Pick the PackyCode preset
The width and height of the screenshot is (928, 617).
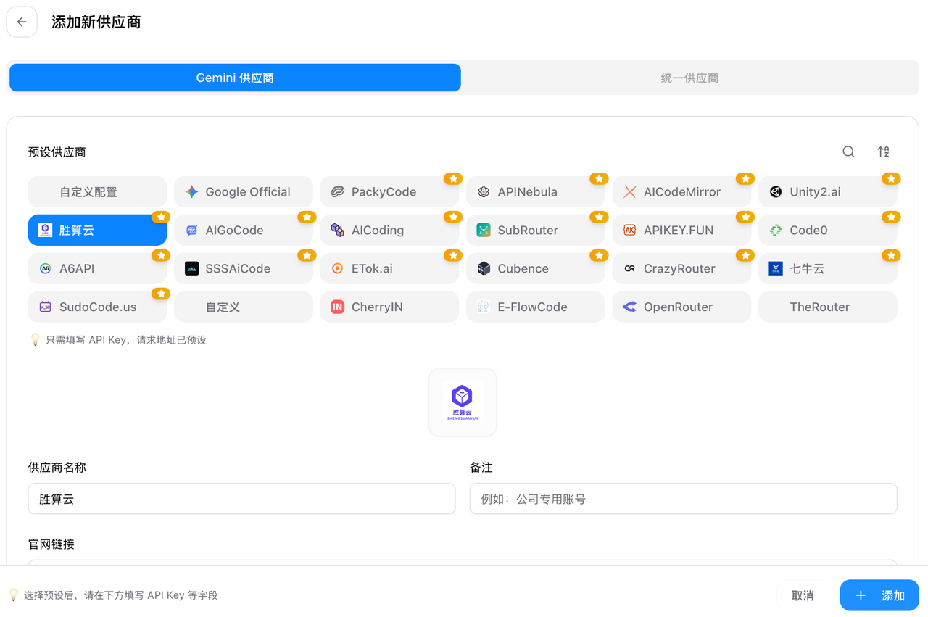tap(389, 192)
